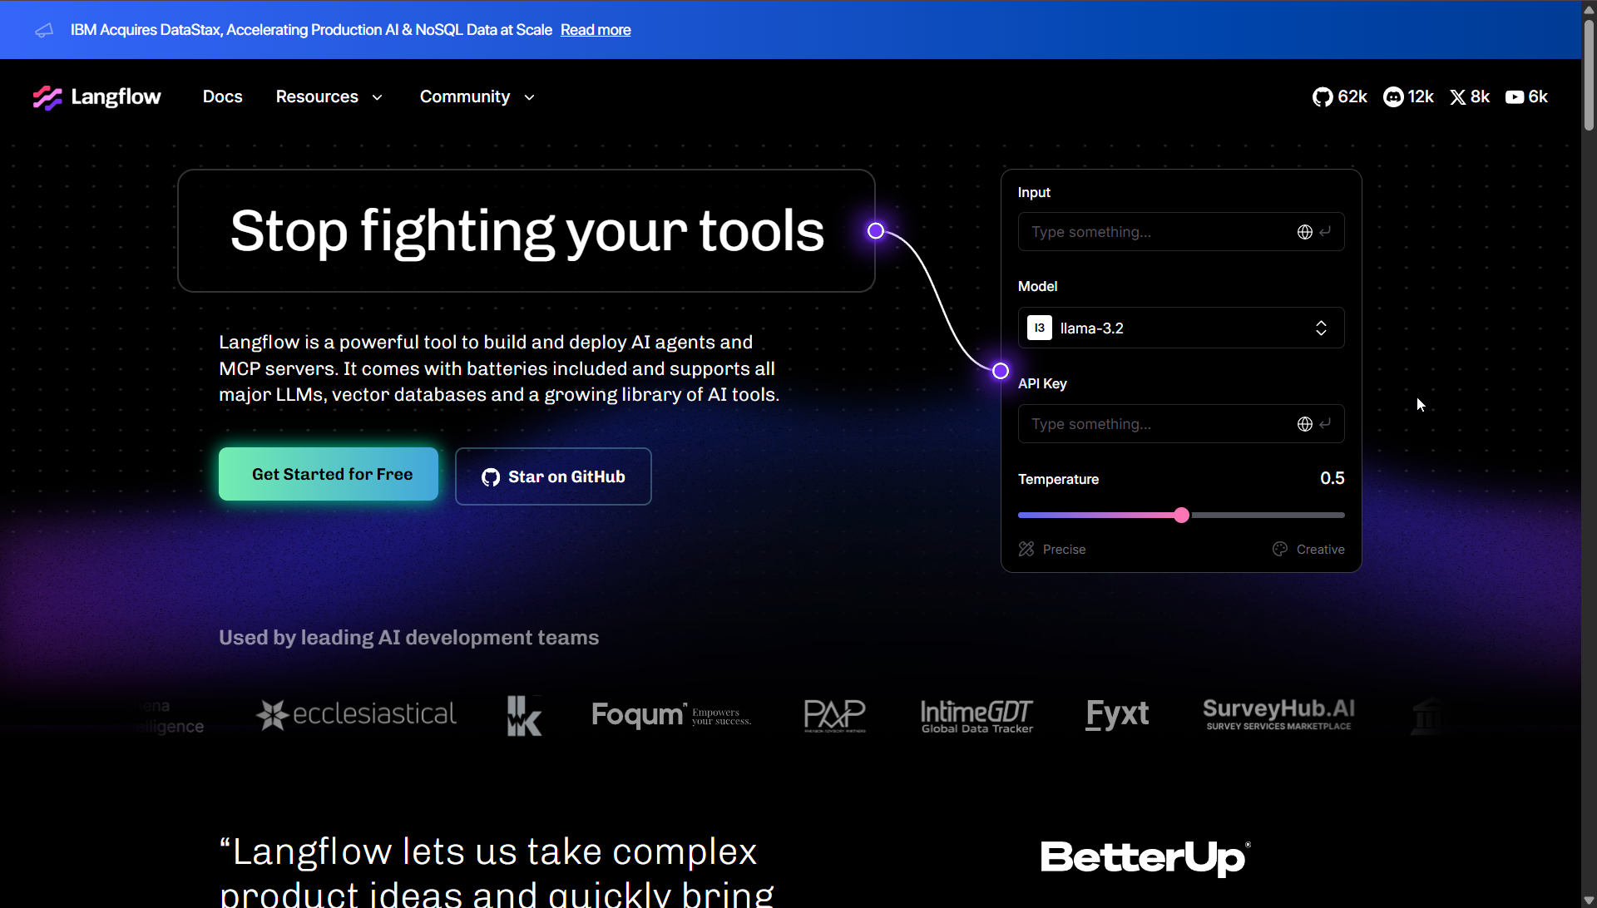This screenshot has height=908, width=1597.
Task: Click the globe icon in Input field
Action: (x=1304, y=232)
